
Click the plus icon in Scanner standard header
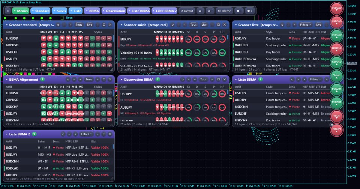[x=70, y=25]
